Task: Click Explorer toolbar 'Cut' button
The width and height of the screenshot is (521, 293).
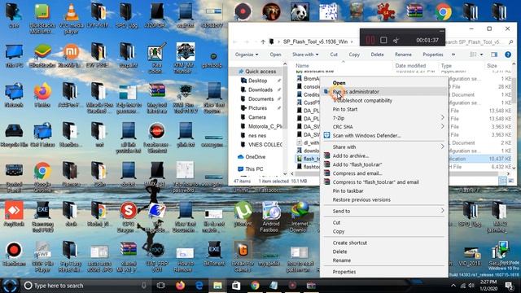Action: (x=334, y=55)
